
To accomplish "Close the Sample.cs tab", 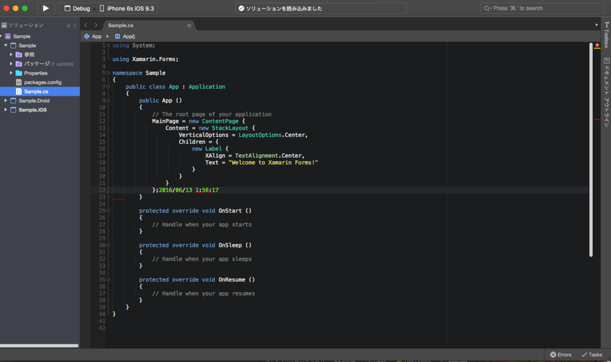I will click(x=189, y=25).
